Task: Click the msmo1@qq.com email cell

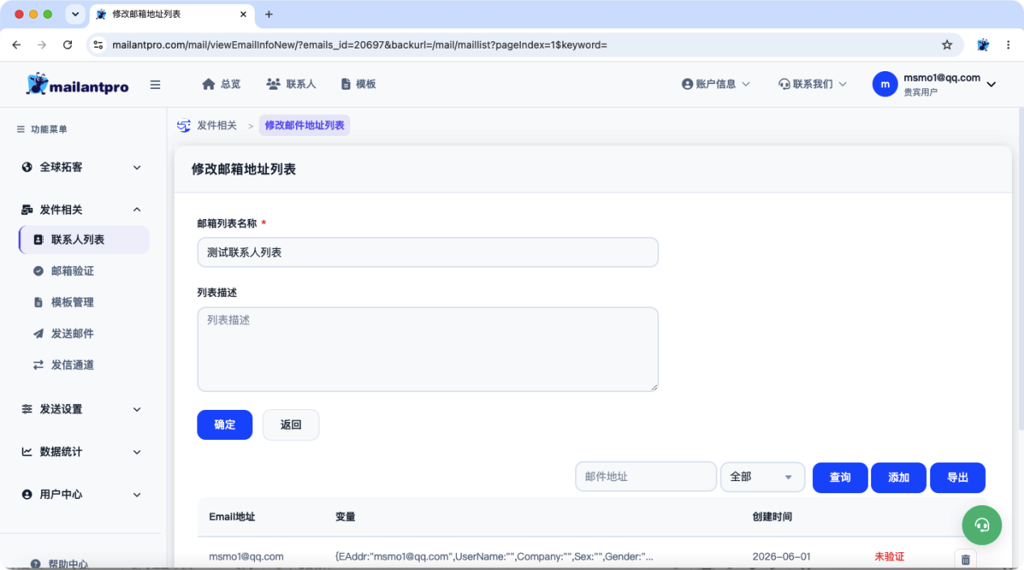Action: [246, 557]
